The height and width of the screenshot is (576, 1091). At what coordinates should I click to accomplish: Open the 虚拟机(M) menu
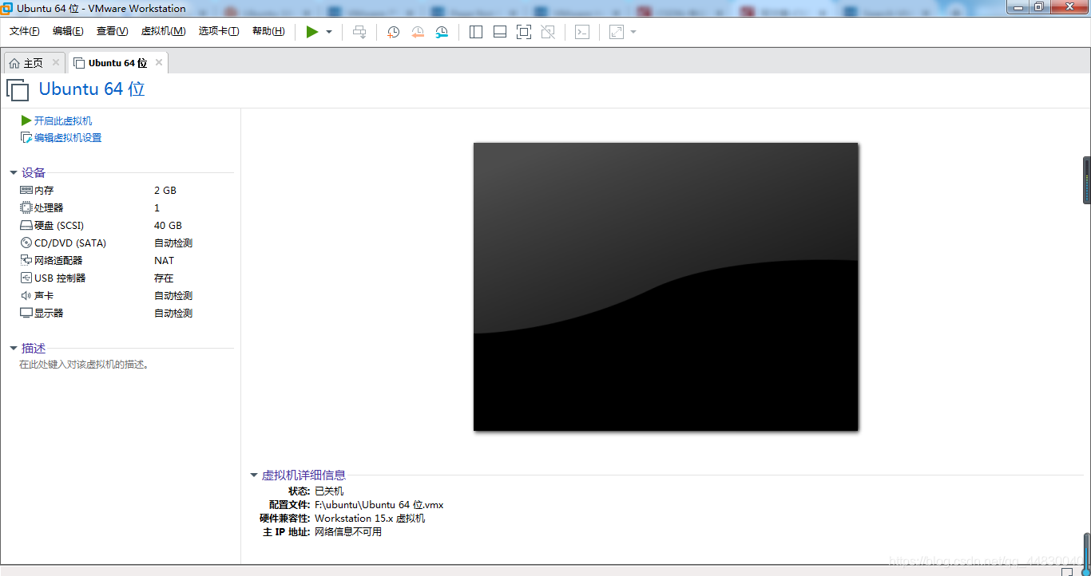click(163, 31)
